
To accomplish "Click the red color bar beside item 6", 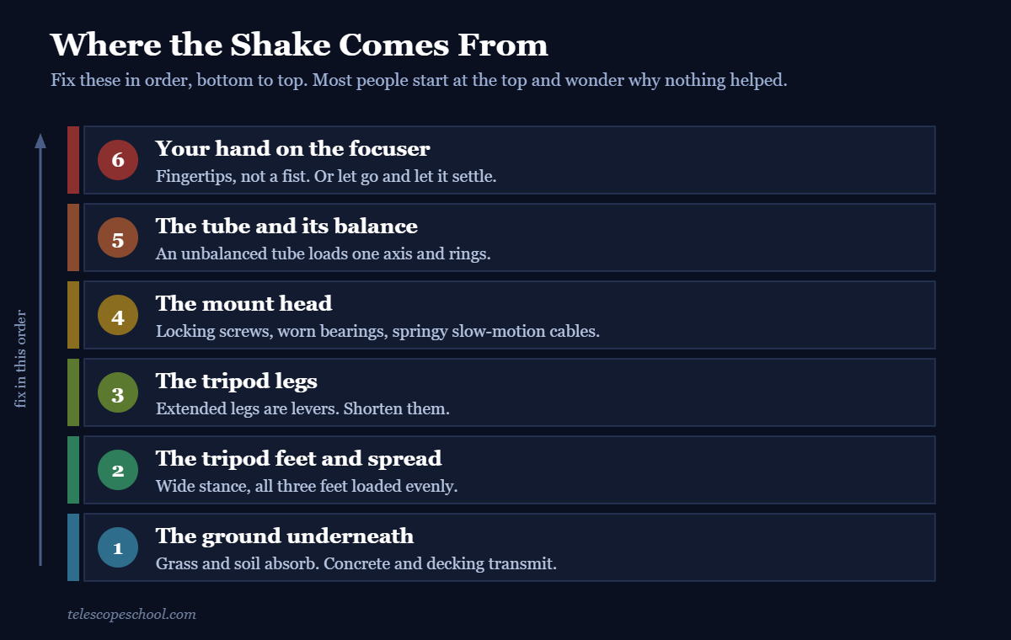I will click(73, 160).
